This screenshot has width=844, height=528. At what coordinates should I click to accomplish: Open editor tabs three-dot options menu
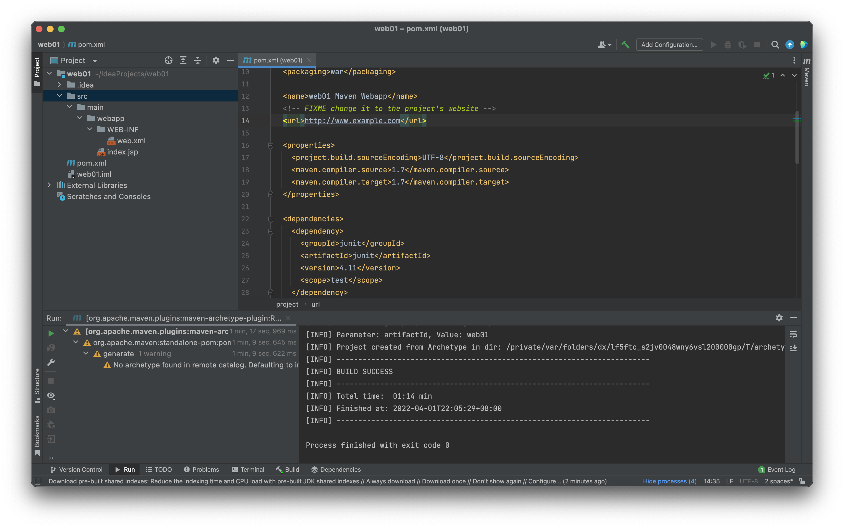(x=794, y=60)
